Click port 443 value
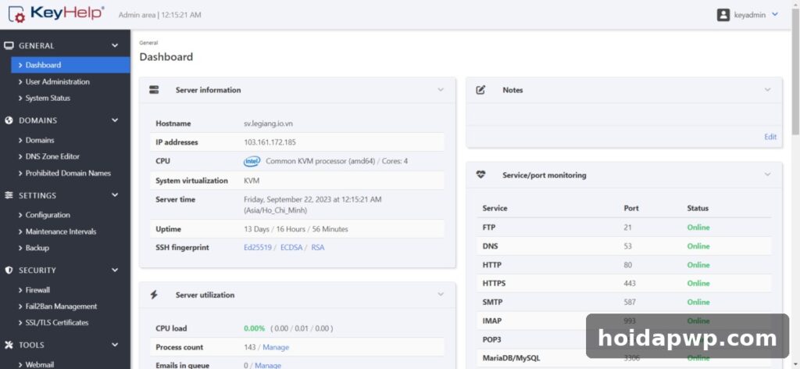This screenshot has height=369, width=800. click(x=630, y=283)
